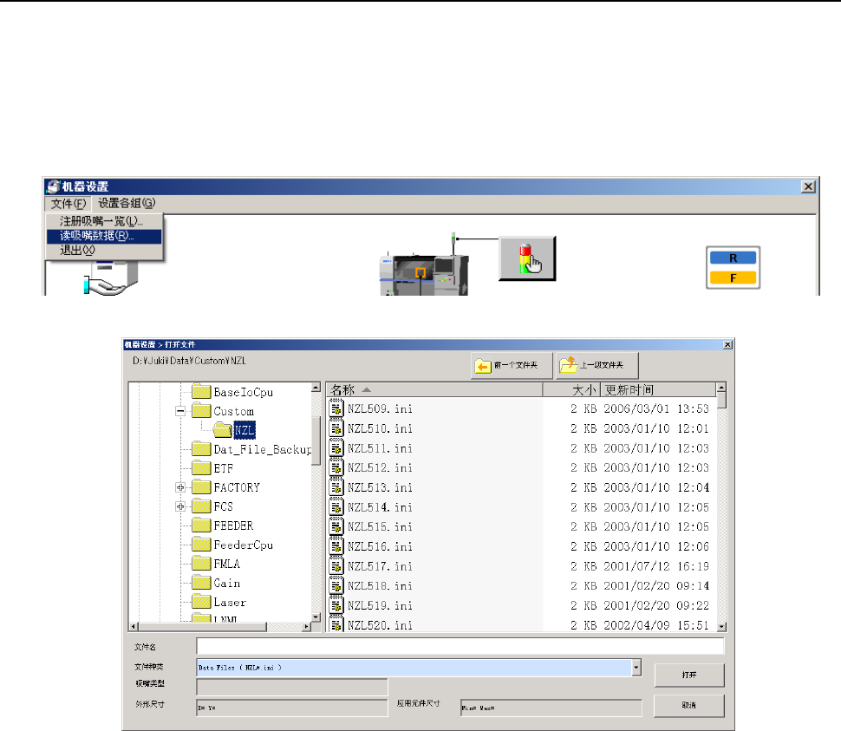Click date 2006/03/01 13:53 cell
This screenshot has height=731, width=841.
[656, 408]
